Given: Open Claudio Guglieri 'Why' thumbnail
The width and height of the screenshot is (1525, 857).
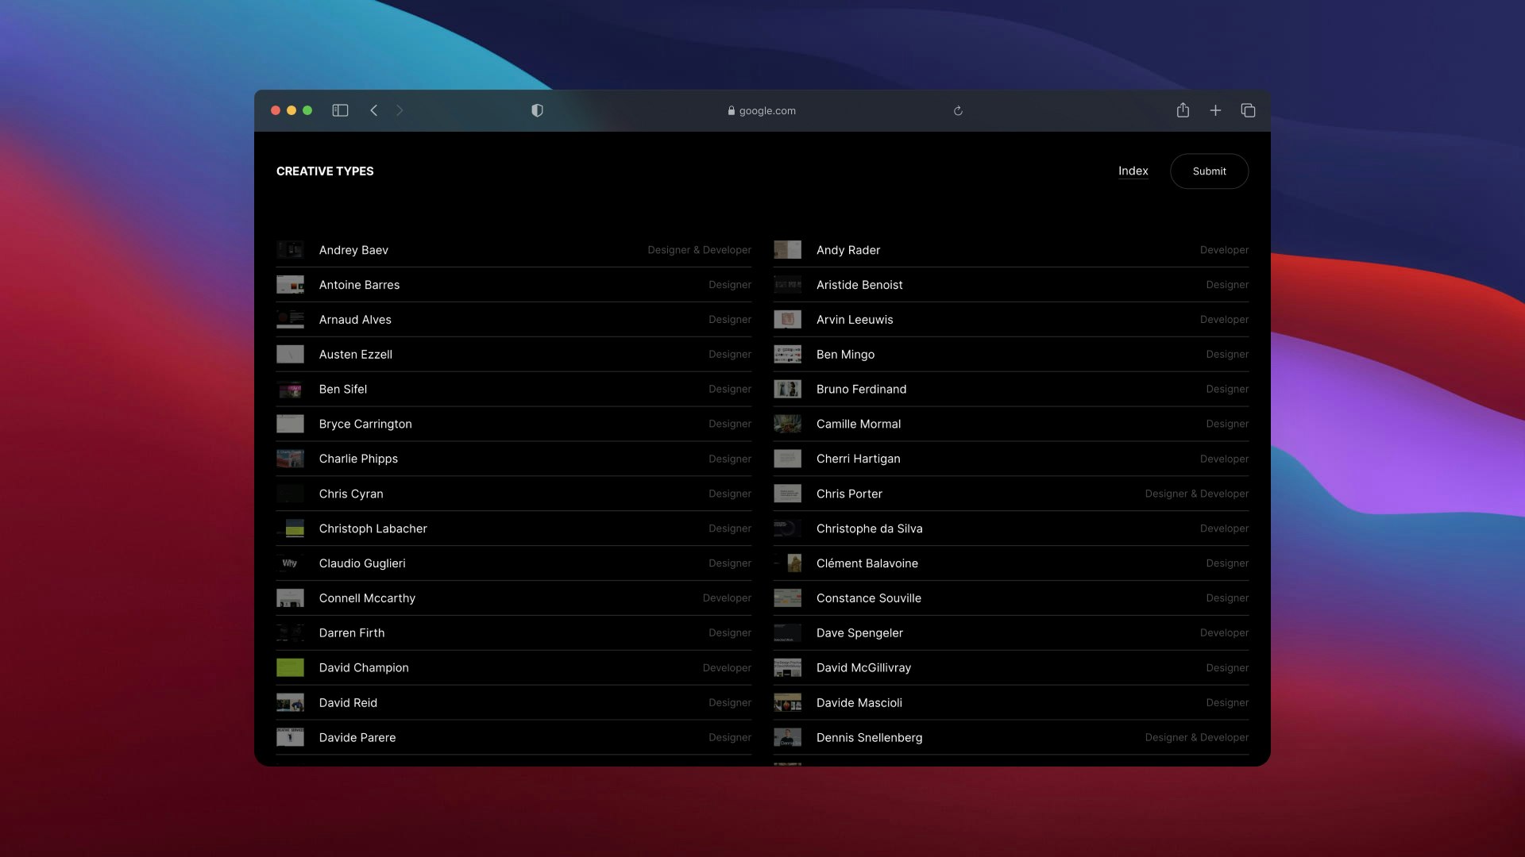Looking at the screenshot, I should pos(290,563).
